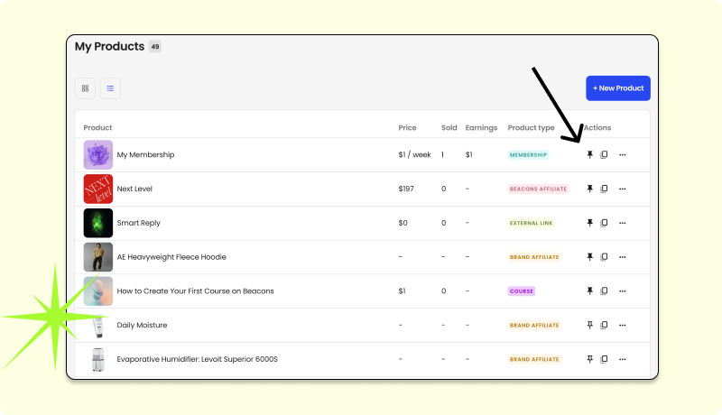This screenshot has width=722, height=415.
Task: Duplicate the Evaporative Humidifier product
Action: click(x=605, y=359)
